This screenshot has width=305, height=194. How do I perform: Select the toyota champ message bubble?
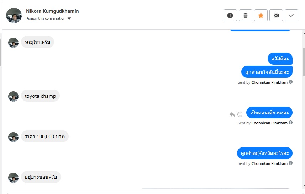tap(40, 96)
